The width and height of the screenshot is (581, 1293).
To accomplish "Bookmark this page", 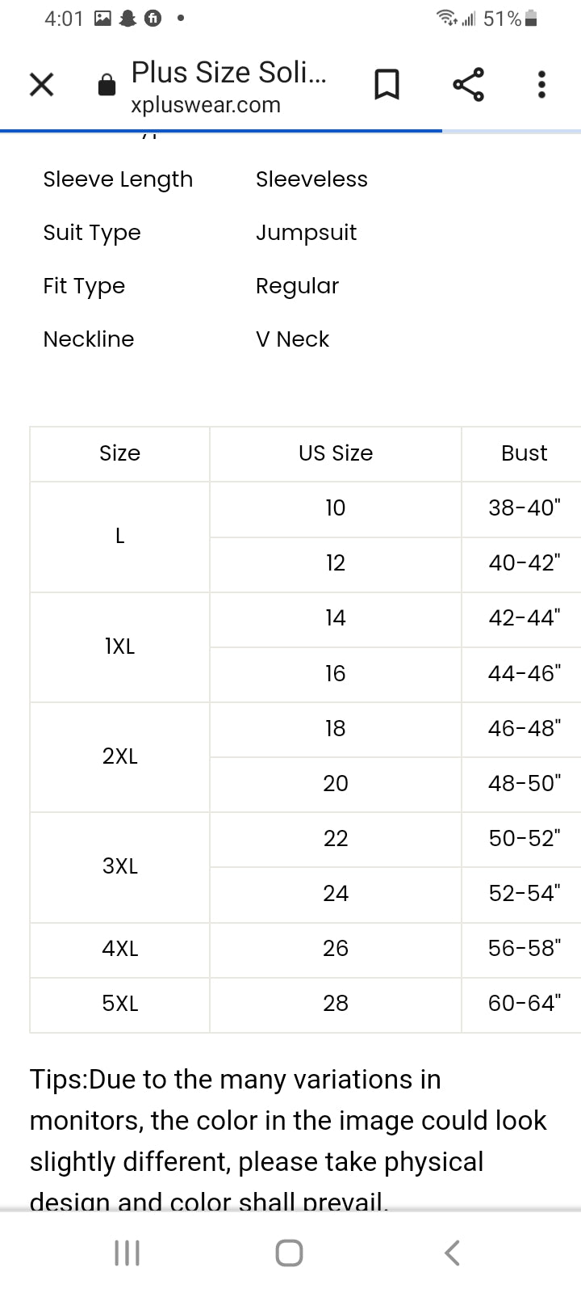I will point(387,84).
